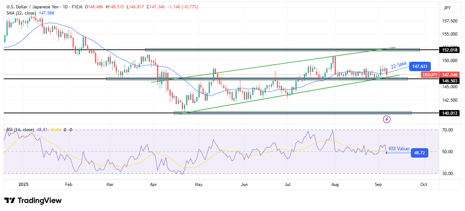Click the orange 48.81 RSI value
This screenshot has height=211, width=465.
[x=42, y=129]
